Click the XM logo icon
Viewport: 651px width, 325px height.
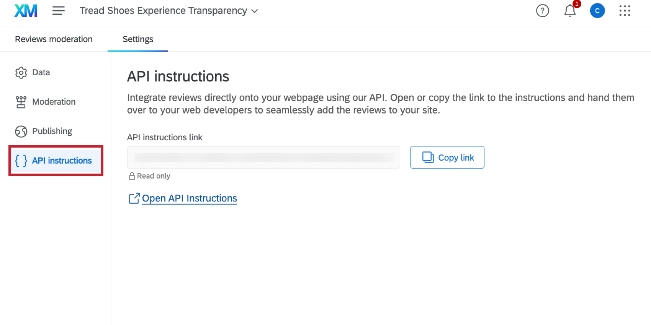pyautogui.click(x=26, y=11)
